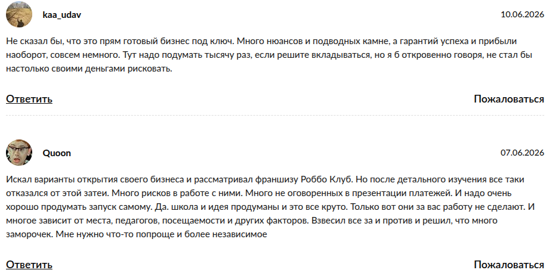This screenshot has width=549, height=273.
Task: Click the dashed separator between comments
Action: coord(275,115)
